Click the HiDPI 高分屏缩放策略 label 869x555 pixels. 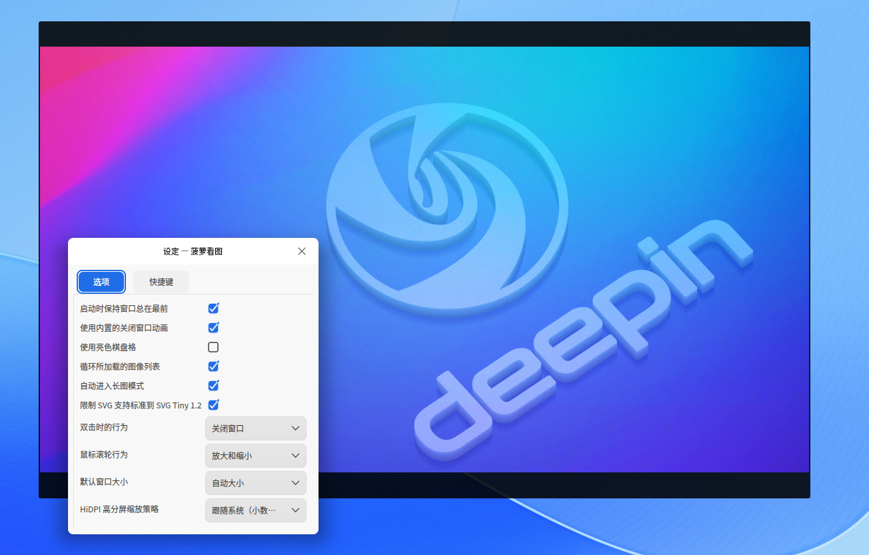pyautogui.click(x=119, y=509)
